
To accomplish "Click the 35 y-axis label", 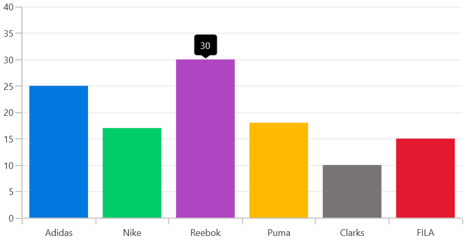I will coord(9,34).
